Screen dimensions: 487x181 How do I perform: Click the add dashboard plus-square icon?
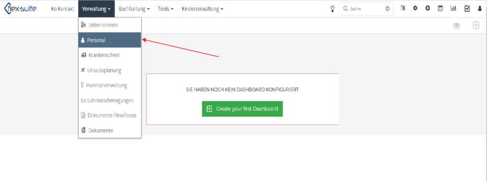click(x=476, y=26)
